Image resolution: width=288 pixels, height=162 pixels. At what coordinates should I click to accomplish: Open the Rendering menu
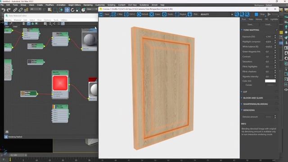88,5
